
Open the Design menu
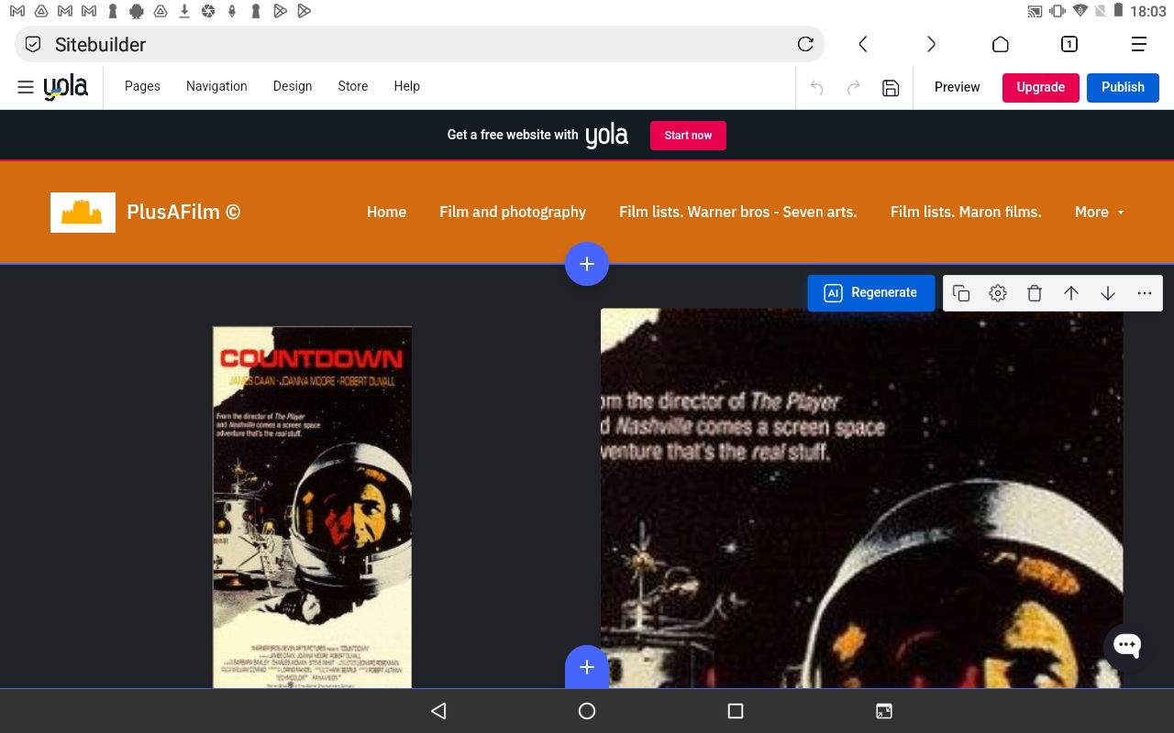(x=293, y=86)
